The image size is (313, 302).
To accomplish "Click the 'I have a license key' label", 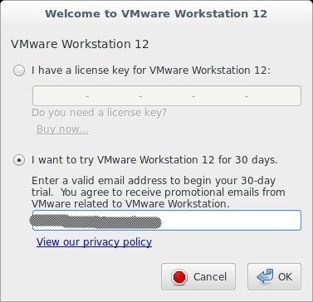I will pos(151,71).
